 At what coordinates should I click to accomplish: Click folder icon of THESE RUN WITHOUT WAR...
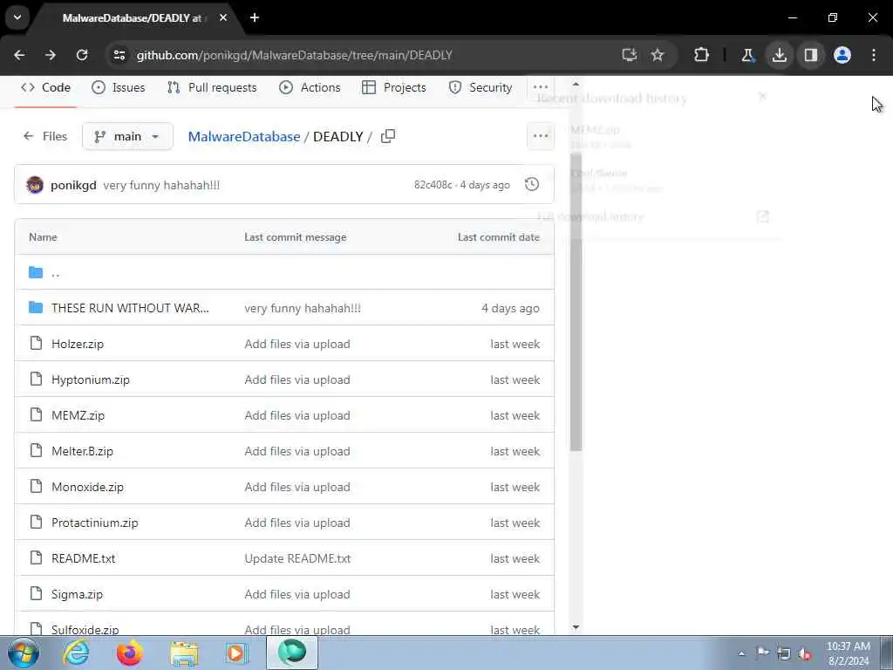coord(36,308)
